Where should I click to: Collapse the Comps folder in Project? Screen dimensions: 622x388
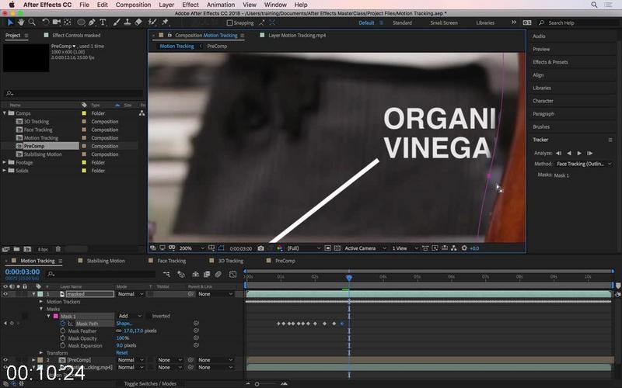click(5, 113)
